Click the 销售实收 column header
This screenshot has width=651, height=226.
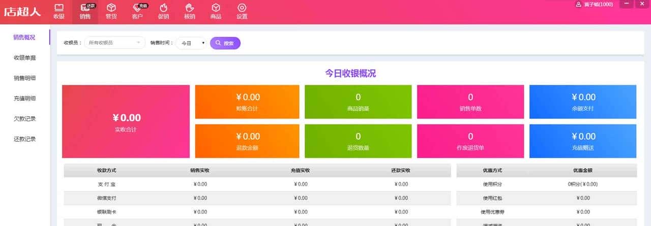click(200, 170)
